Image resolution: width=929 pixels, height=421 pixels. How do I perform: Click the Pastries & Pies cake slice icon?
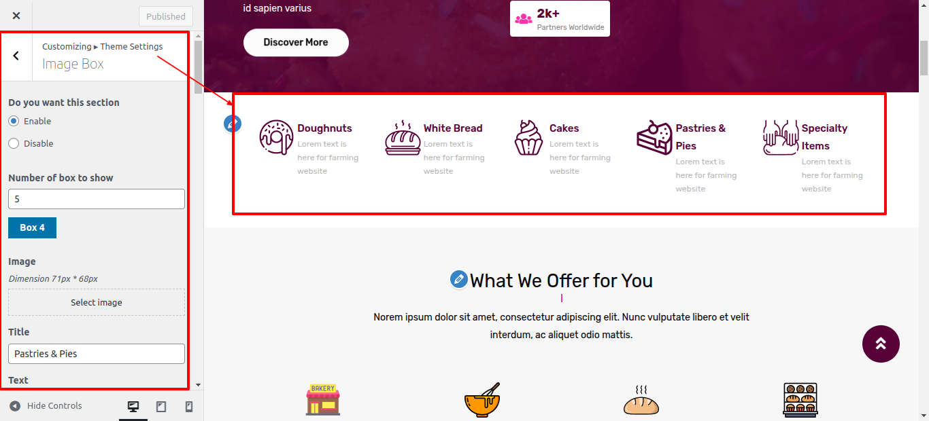pos(654,137)
